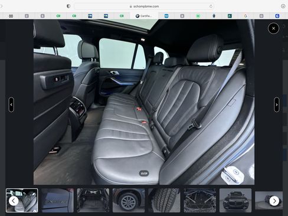Move thumbnail strip back with white left arrow
288x216 pixels.
pos(14,201)
